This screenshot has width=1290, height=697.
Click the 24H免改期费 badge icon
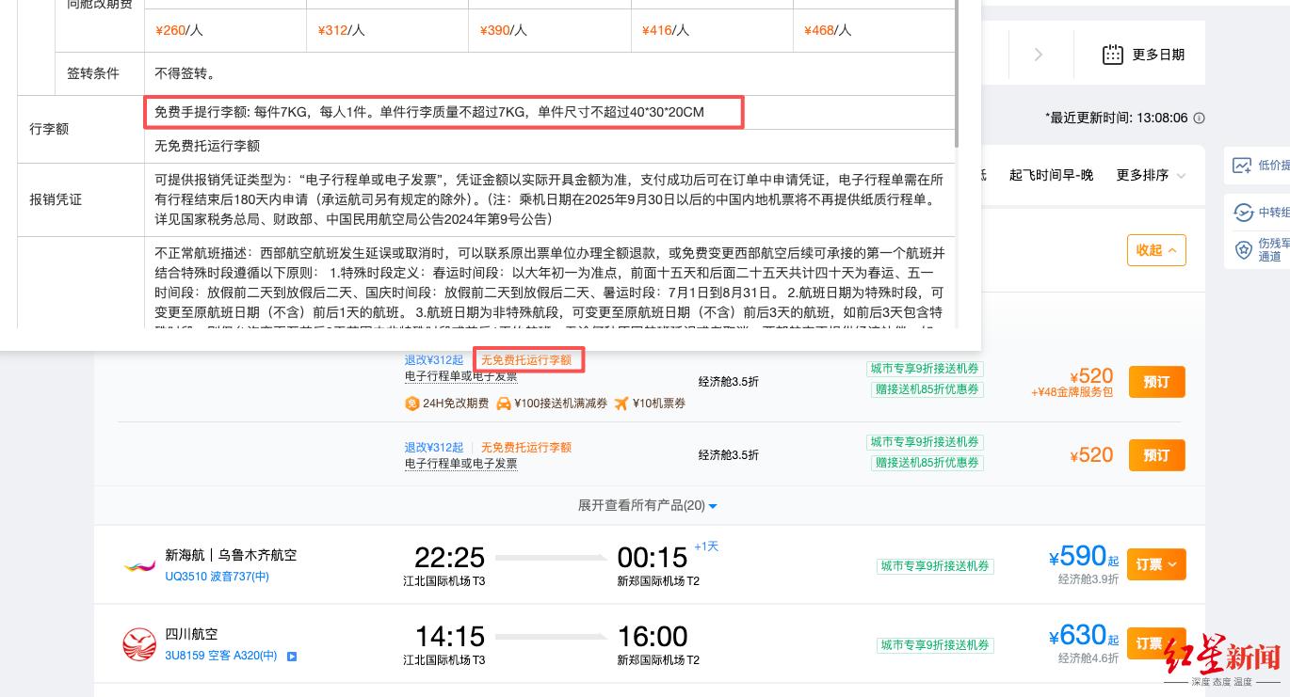click(411, 404)
